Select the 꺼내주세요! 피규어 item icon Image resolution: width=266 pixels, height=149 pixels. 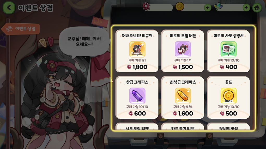pyautogui.click(x=137, y=49)
